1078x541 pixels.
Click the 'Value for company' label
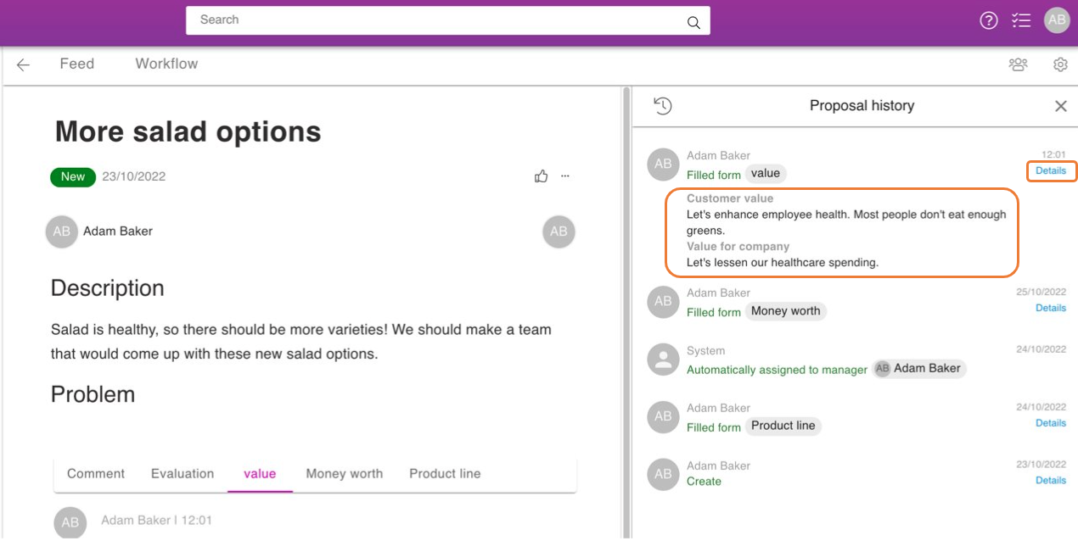[738, 247]
